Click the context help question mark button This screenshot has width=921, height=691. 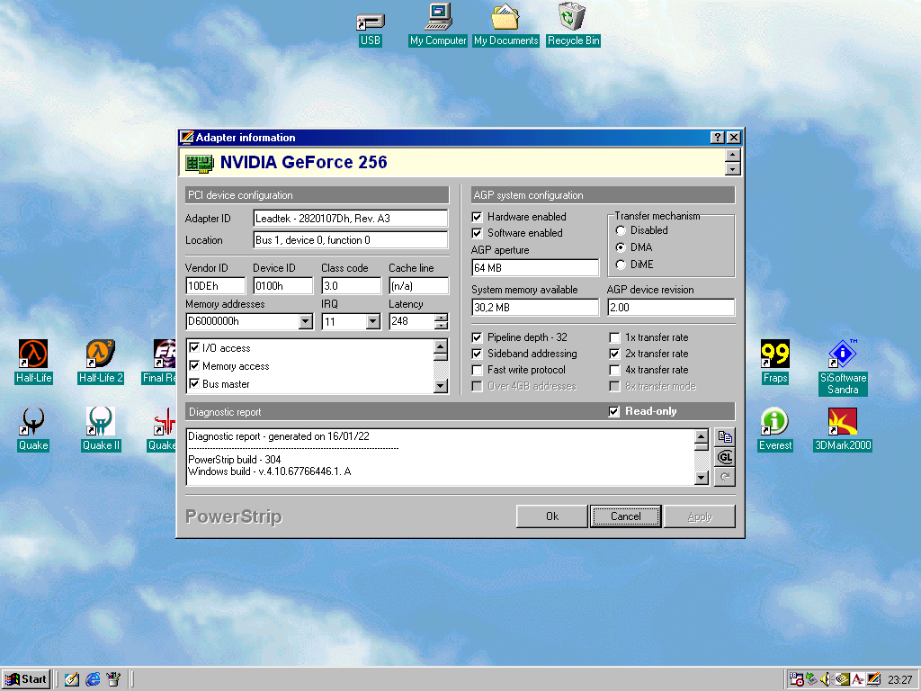[717, 138]
